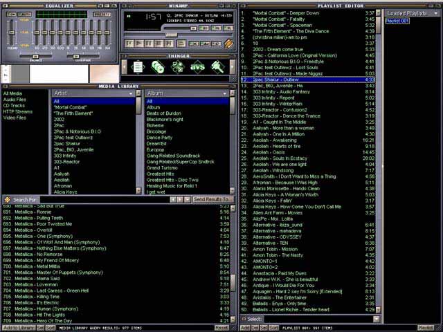Screen dimensions: 443x332
Task: Select playlist entry 'Aeolah - Windsong'
Action: click(x=273, y=171)
